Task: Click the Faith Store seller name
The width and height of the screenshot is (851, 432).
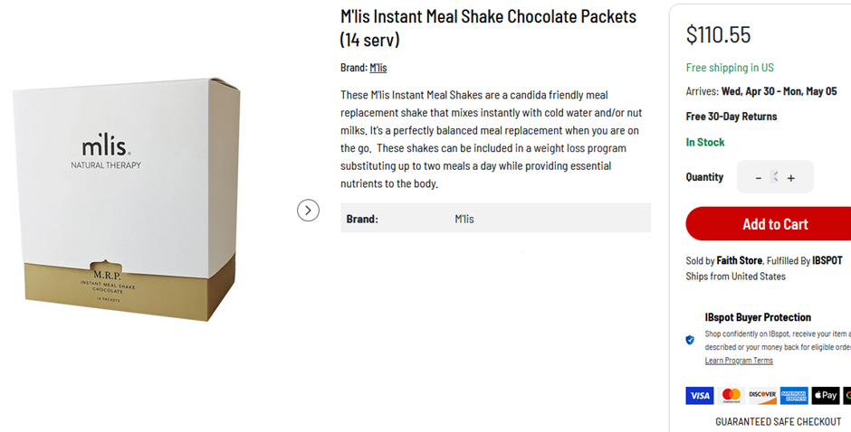Action: [x=740, y=260]
